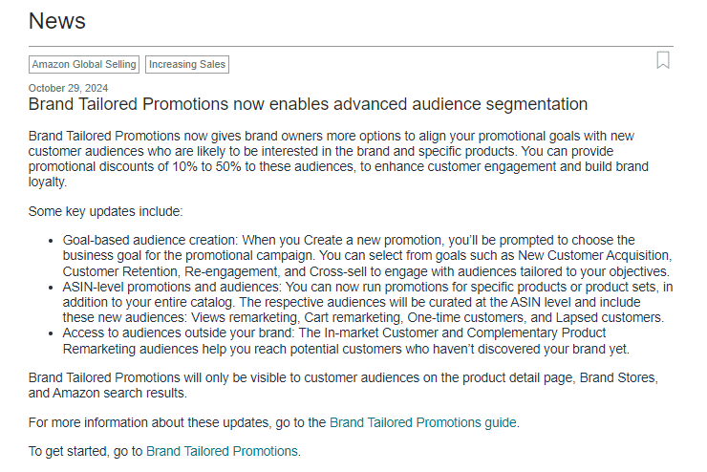Select the Amazon Global Selling tag
707x472 pixels.
(84, 64)
